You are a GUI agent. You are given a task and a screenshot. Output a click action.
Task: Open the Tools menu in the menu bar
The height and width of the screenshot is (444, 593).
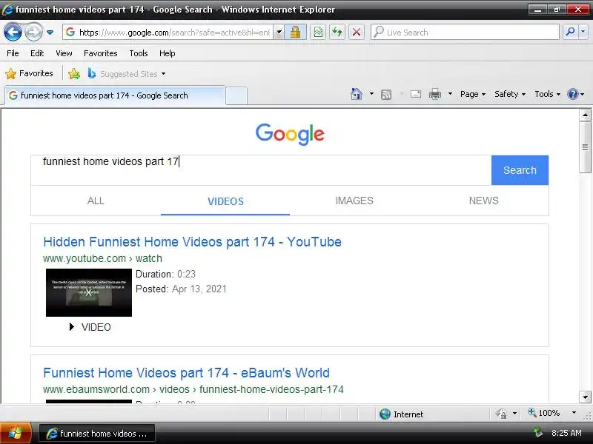[x=139, y=53]
